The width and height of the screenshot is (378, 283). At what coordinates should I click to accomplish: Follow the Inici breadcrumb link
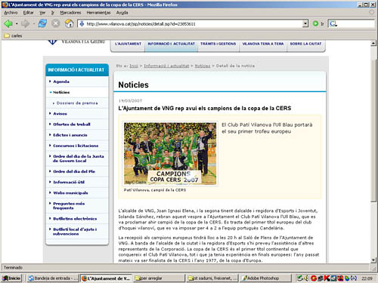[134, 66]
